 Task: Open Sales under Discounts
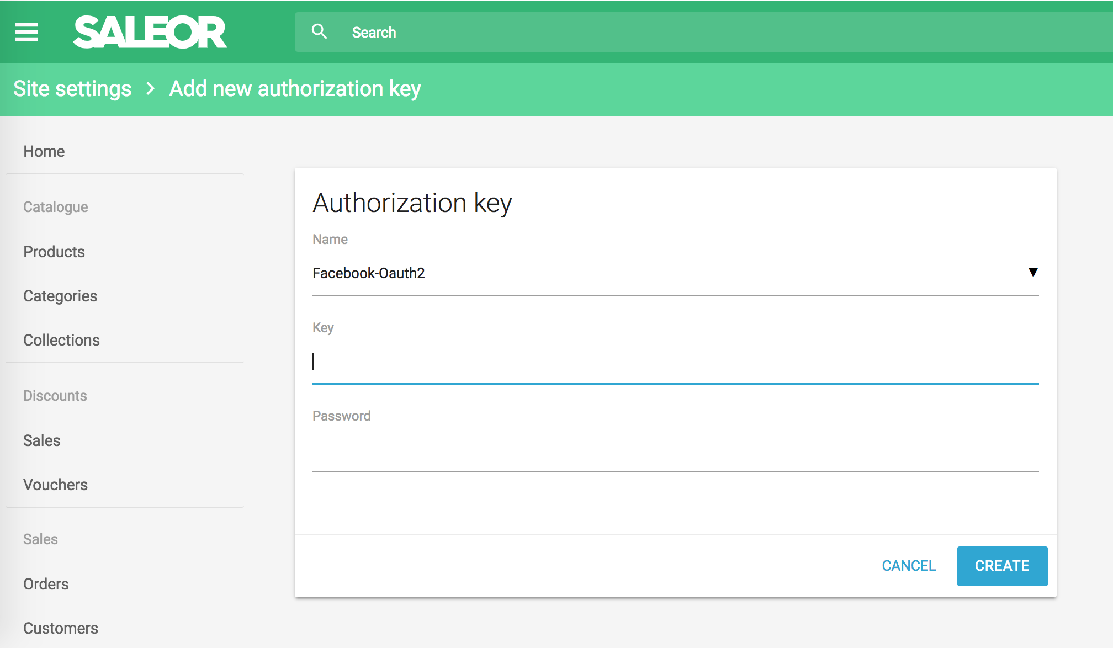pos(42,440)
